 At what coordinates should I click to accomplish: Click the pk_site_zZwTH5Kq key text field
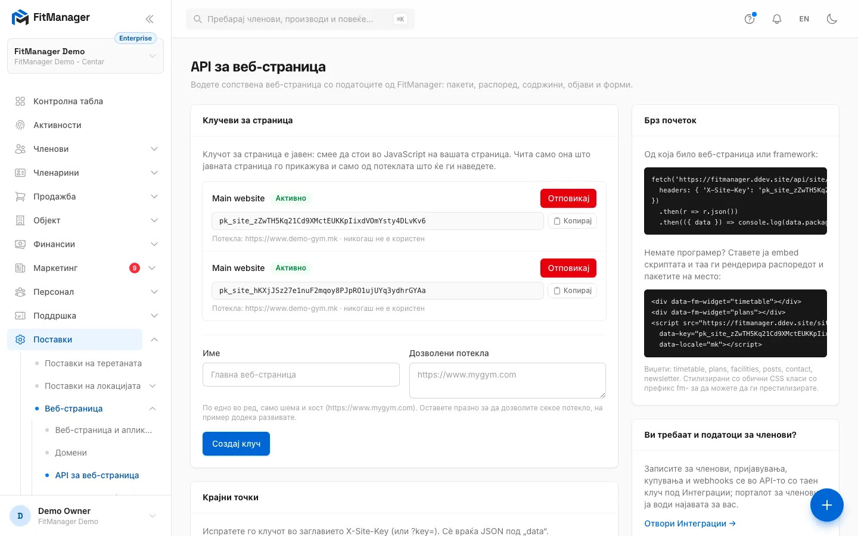(x=378, y=221)
